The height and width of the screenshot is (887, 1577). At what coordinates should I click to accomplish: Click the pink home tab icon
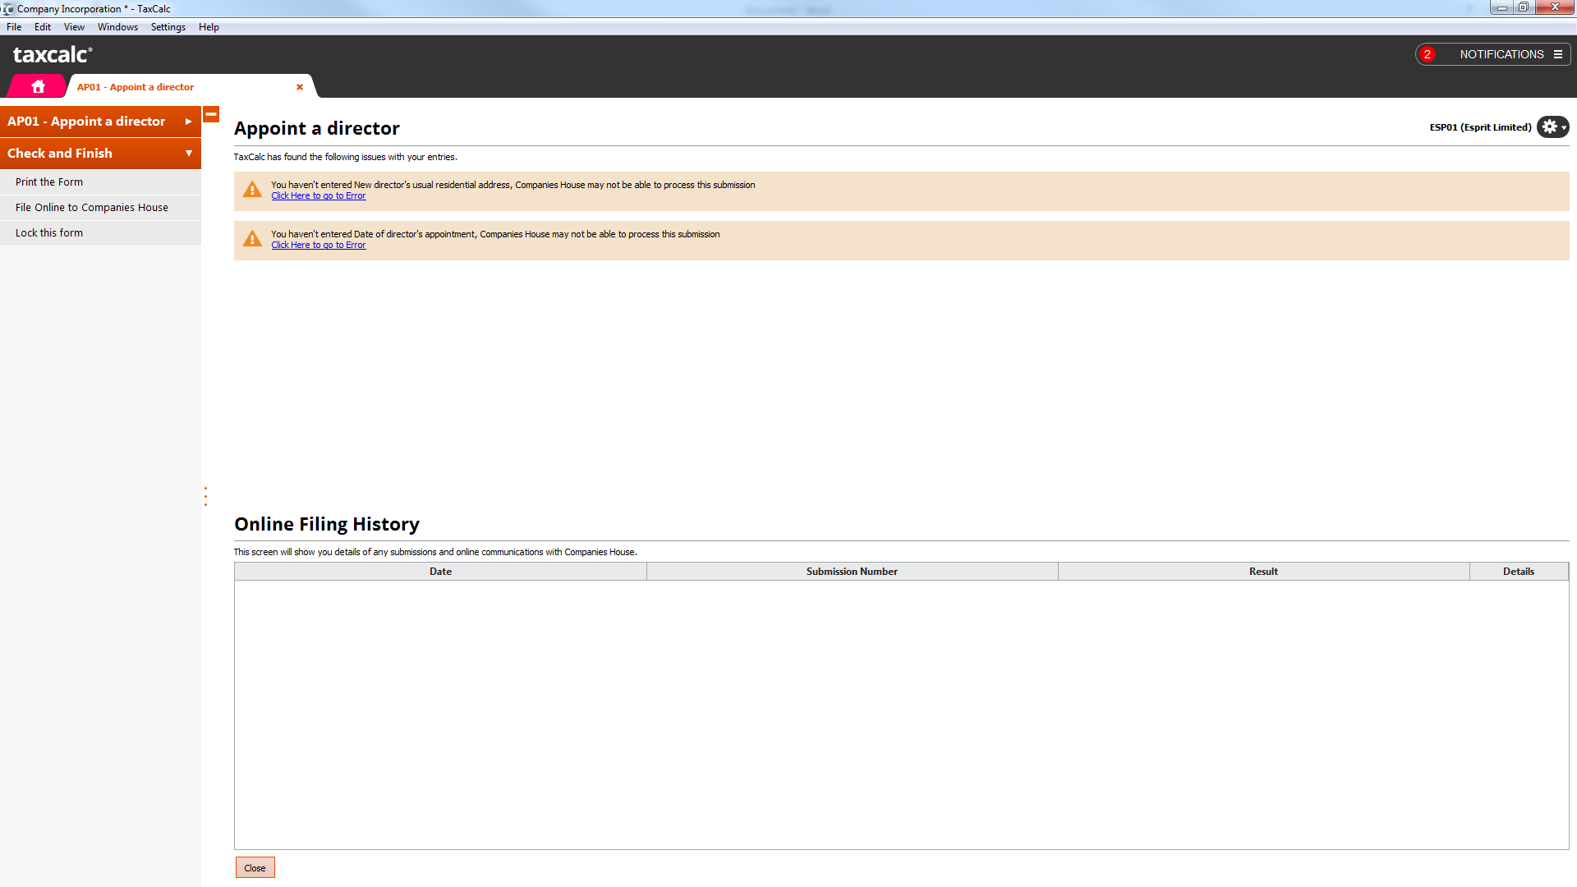tap(38, 86)
